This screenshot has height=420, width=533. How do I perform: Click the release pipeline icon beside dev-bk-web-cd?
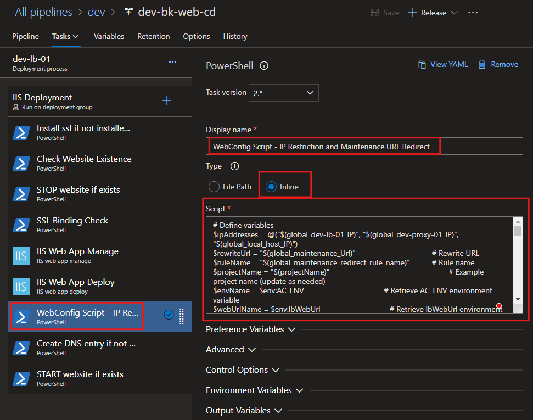point(128,12)
